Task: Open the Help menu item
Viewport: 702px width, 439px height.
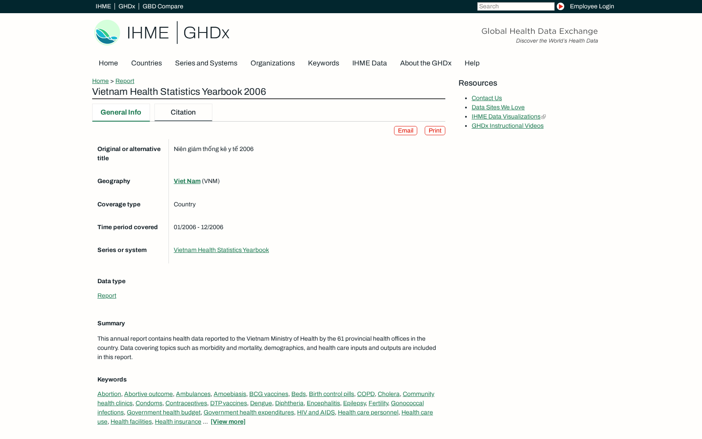Action: coord(472,63)
